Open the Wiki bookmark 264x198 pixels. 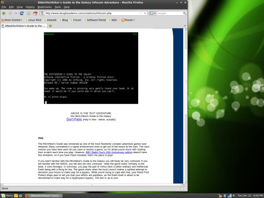[x=113, y=20]
